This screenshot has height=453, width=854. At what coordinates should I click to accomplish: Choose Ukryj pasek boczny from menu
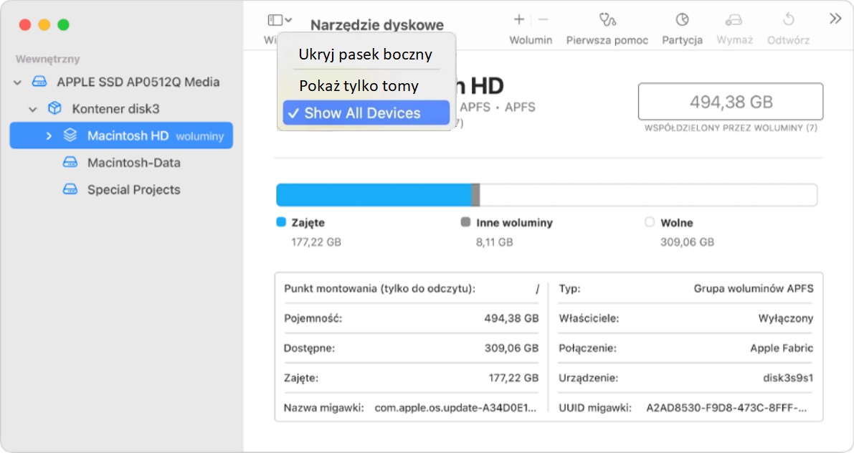point(365,54)
